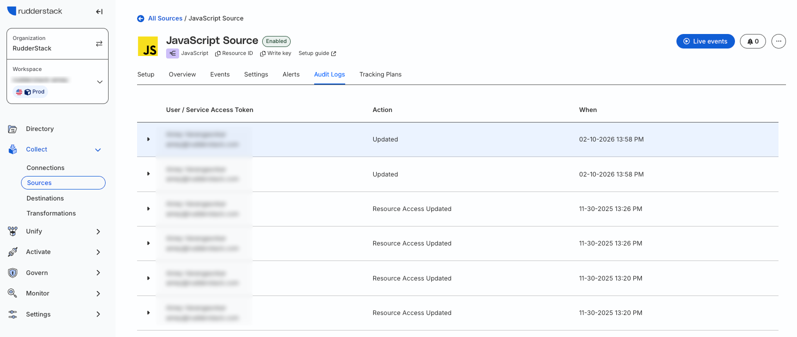Click the Unify section icon
This screenshot has width=797, height=337.
tap(13, 231)
